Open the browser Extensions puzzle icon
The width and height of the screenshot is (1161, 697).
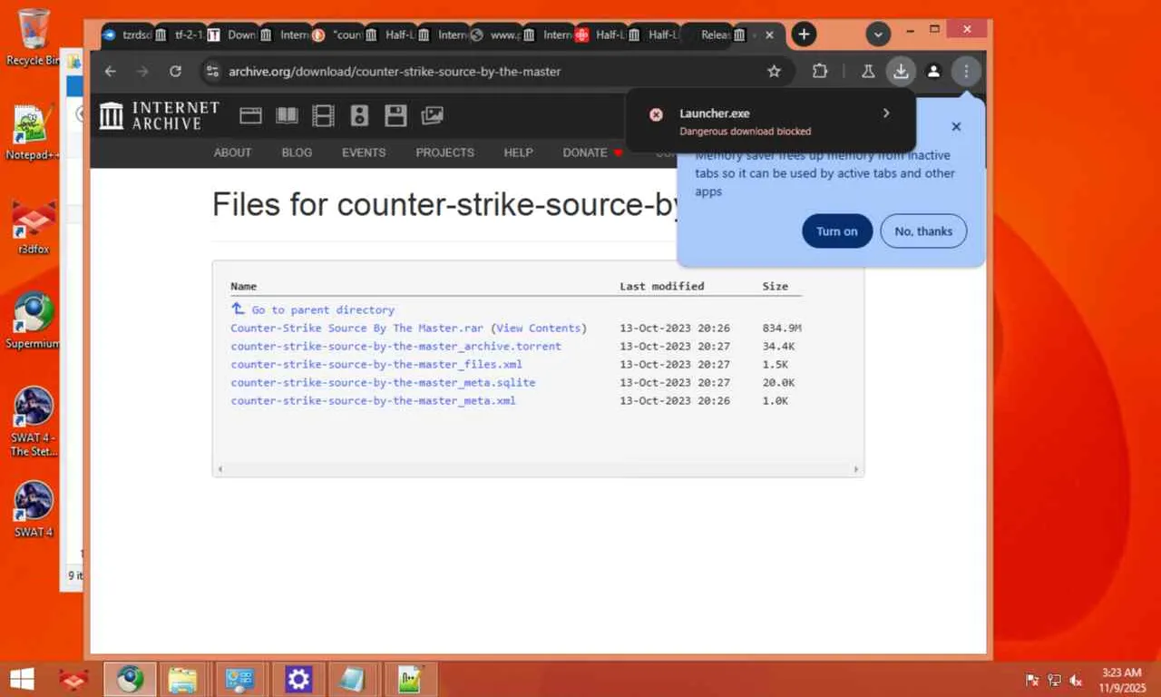820,71
